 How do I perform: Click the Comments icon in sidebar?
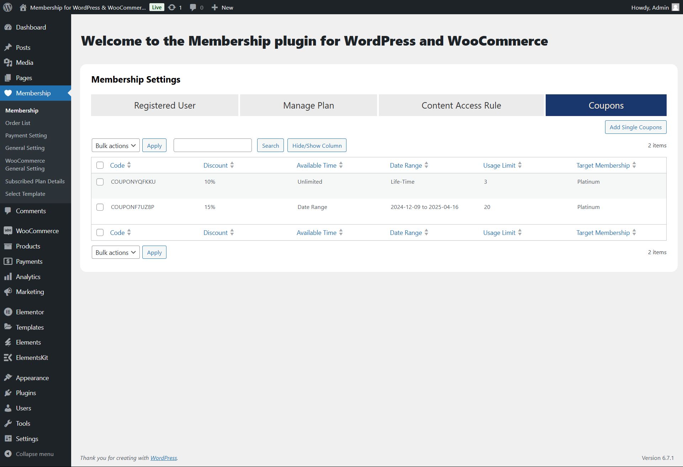coord(8,211)
